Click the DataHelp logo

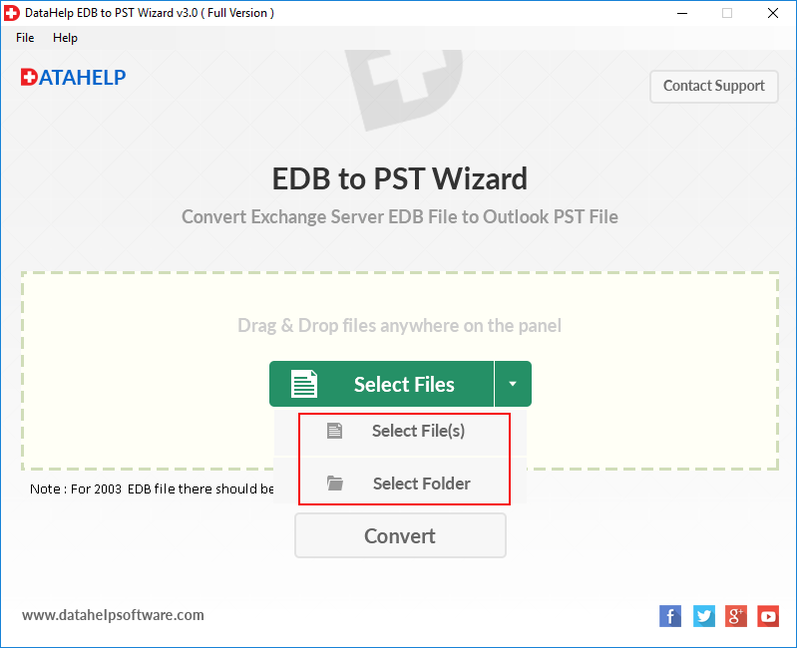73,77
